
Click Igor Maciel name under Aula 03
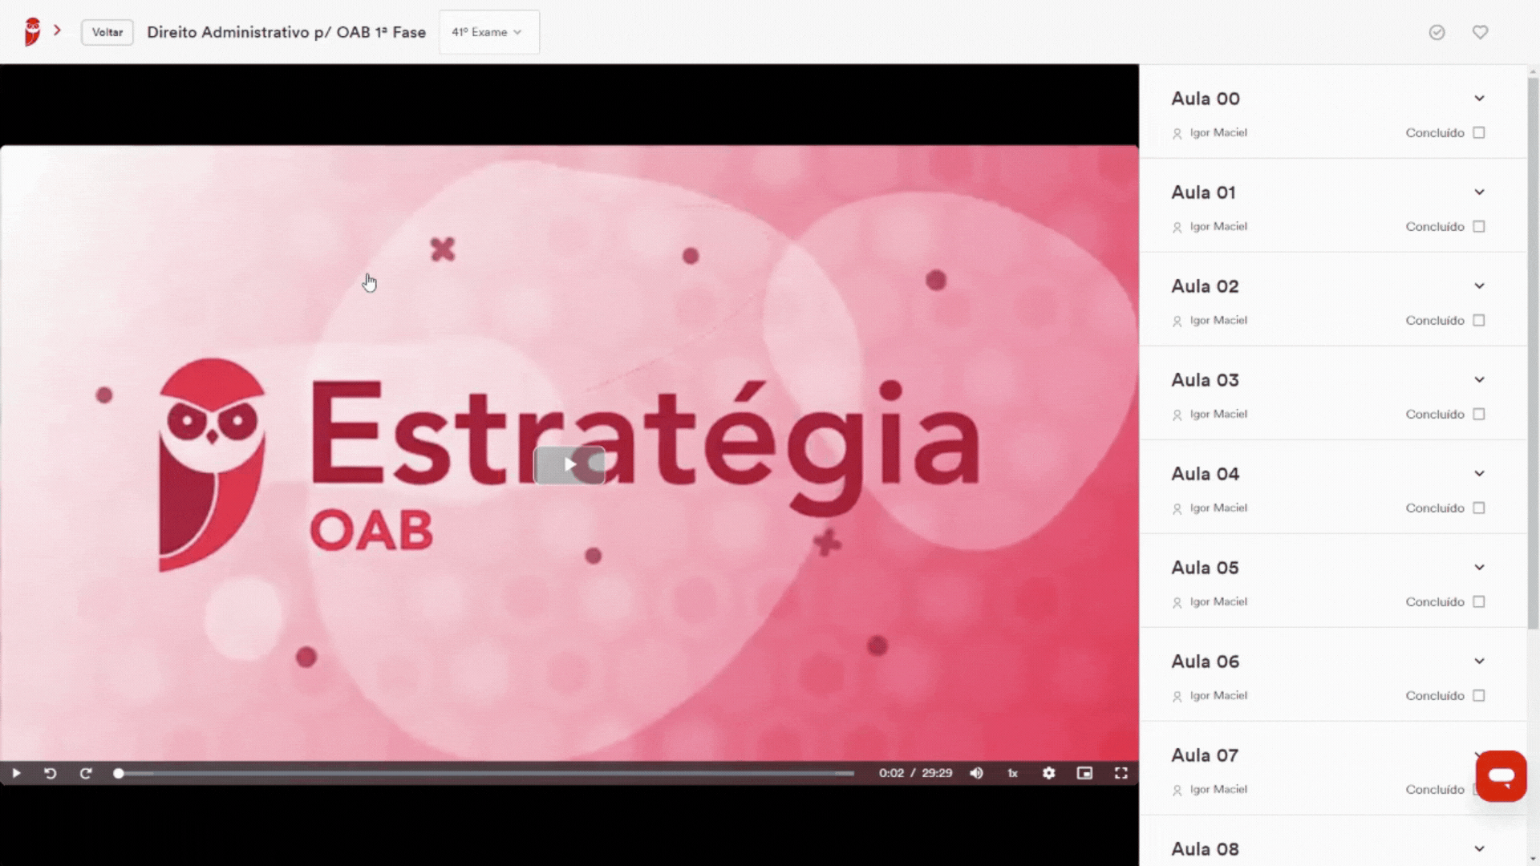tap(1218, 414)
